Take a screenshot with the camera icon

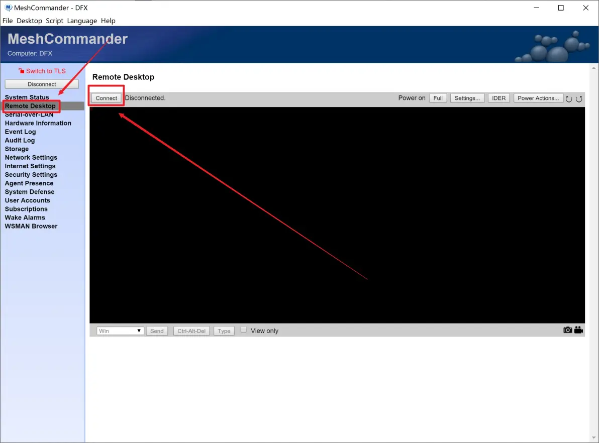pos(567,330)
